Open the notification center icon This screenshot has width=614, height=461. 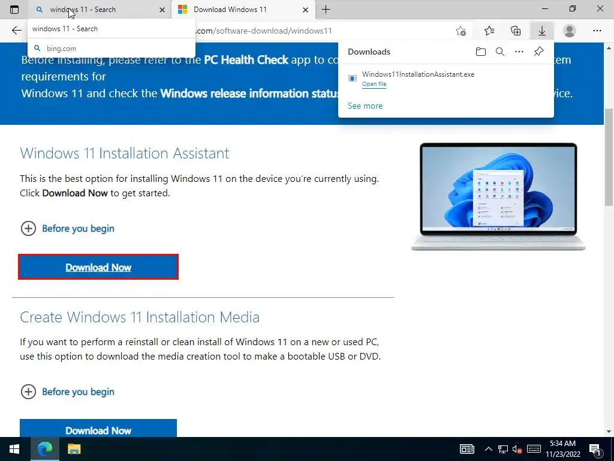tap(595, 449)
